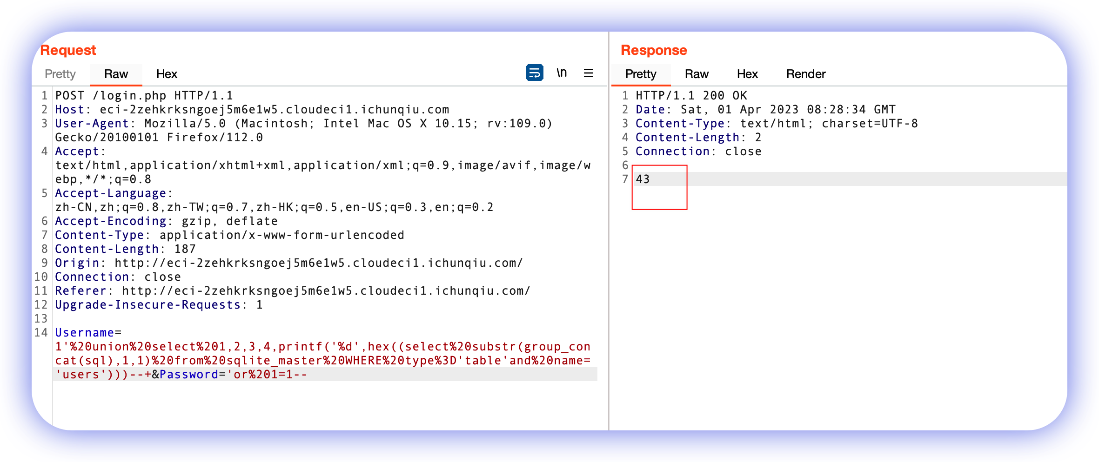Open the Request panel hamburger menu
Image resolution: width=1099 pixels, height=462 pixels.
point(589,73)
